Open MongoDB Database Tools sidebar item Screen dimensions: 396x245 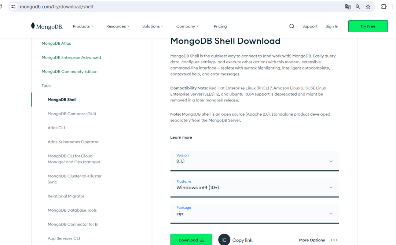tap(72, 210)
